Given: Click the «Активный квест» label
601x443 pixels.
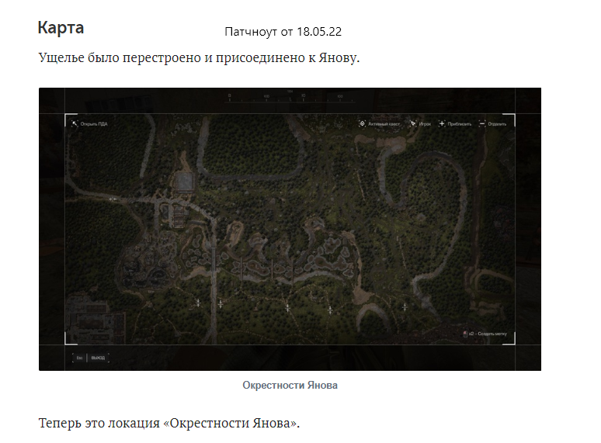Looking at the screenshot, I should 383,123.
